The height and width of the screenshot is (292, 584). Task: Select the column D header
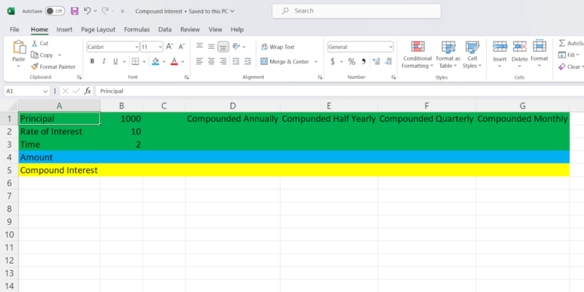tap(233, 106)
